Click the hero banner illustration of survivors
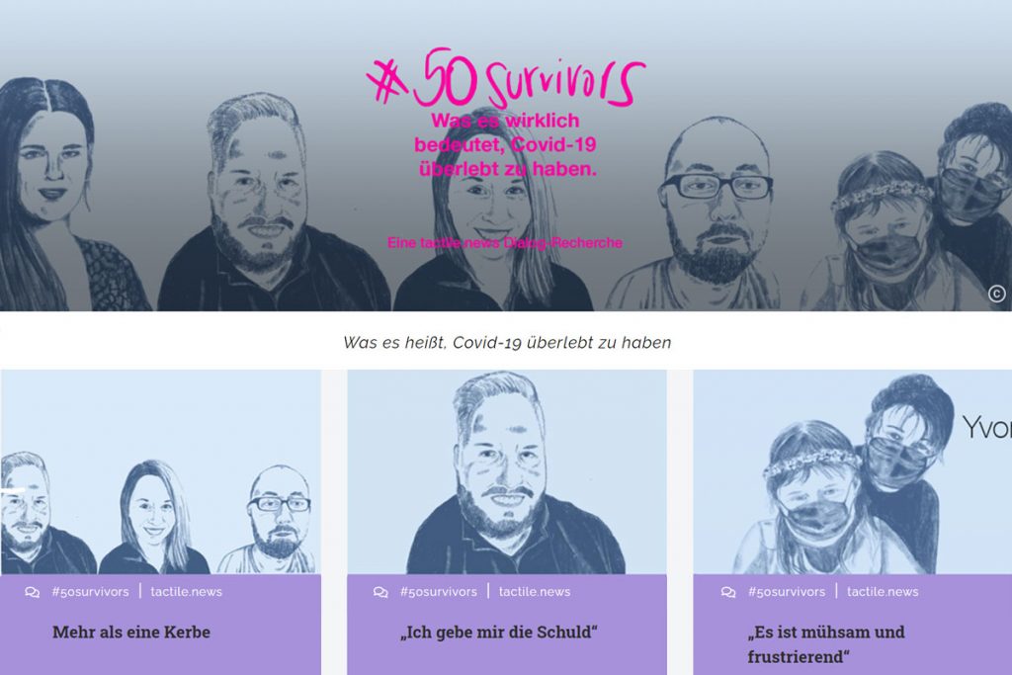 [506, 155]
